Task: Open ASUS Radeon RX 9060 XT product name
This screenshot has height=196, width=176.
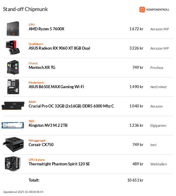Action: tap(59, 48)
